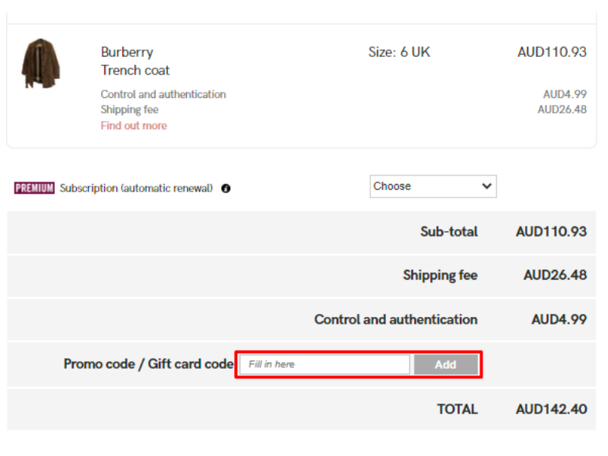The height and width of the screenshot is (456, 608).
Task: Focus the promo code 'Fill in here' field
Action: tap(325, 365)
